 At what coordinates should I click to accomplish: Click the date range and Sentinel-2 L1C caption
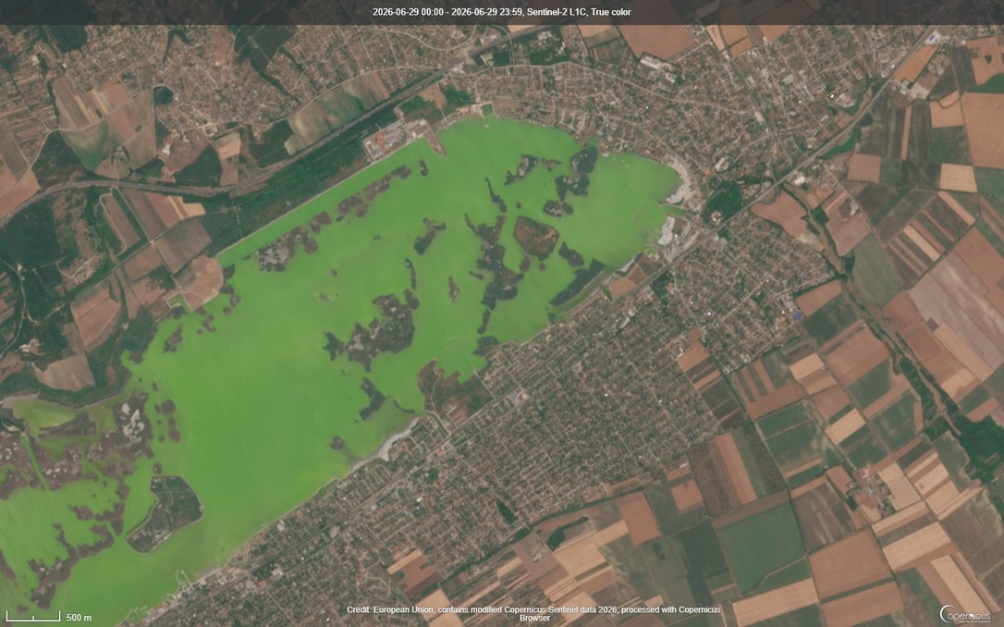[x=501, y=12]
